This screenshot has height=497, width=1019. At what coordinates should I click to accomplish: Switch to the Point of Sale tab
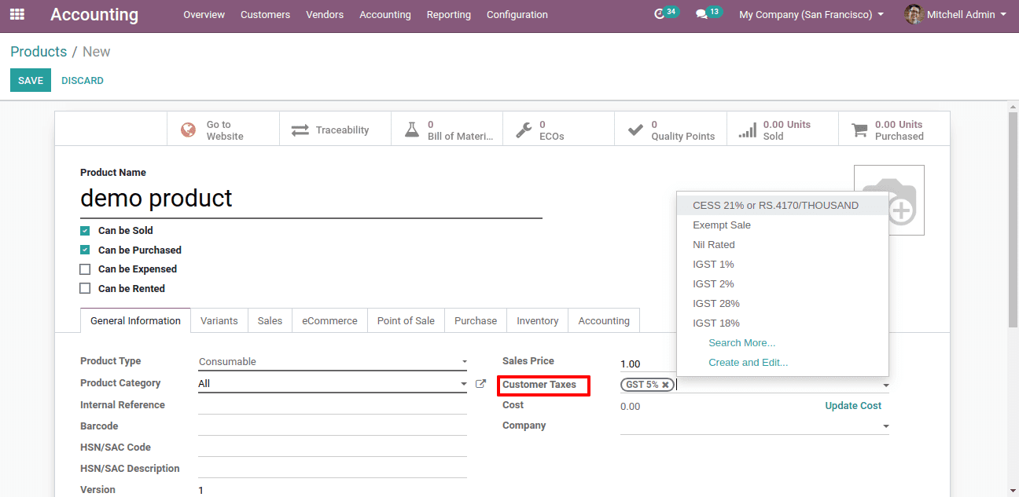coord(406,320)
